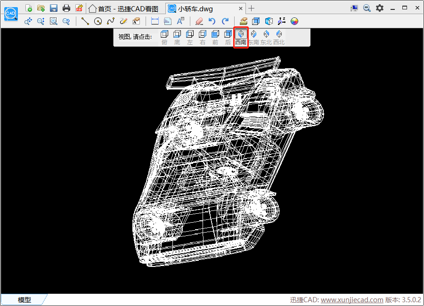The width and height of the screenshot is (424, 306).
Task: Select the circle drawing tool
Action: tap(98, 21)
